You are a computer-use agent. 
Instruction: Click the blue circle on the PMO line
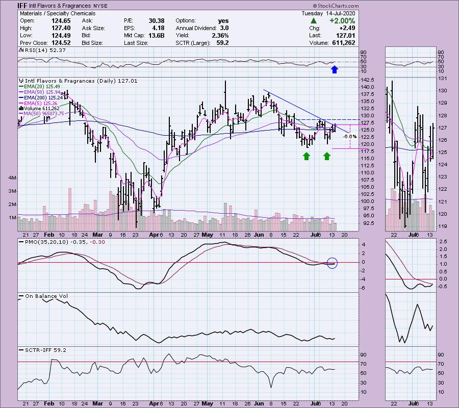[x=332, y=263]
